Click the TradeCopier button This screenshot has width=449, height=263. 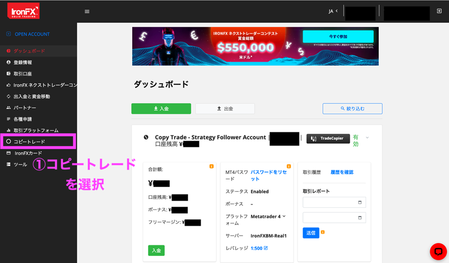(328, 138)
